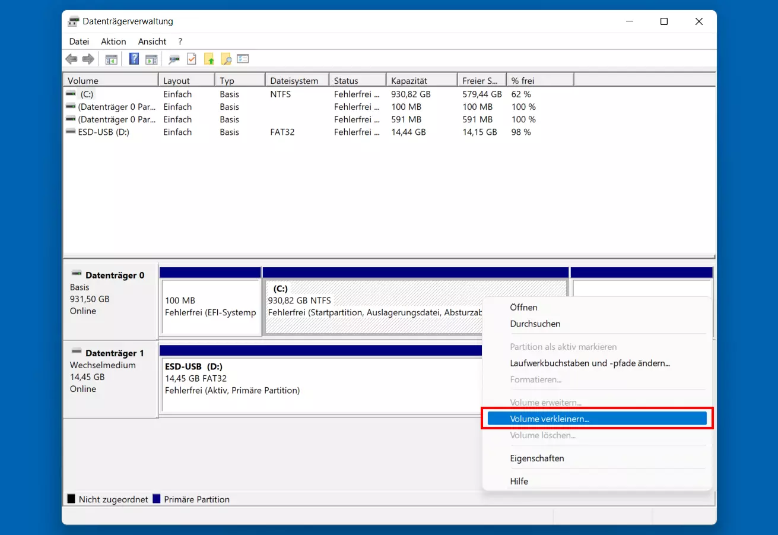The image size is (778, 535).
Task: Click the 98 % free value
Action: tap(521, 132)
